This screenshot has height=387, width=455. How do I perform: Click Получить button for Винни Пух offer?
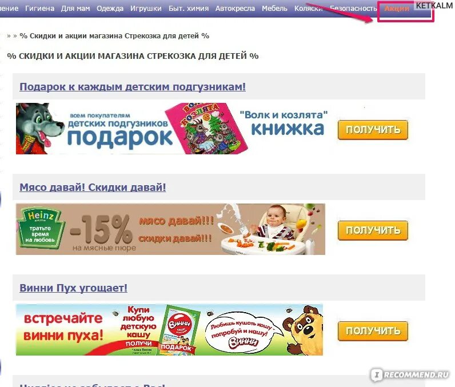coord(373,331)
